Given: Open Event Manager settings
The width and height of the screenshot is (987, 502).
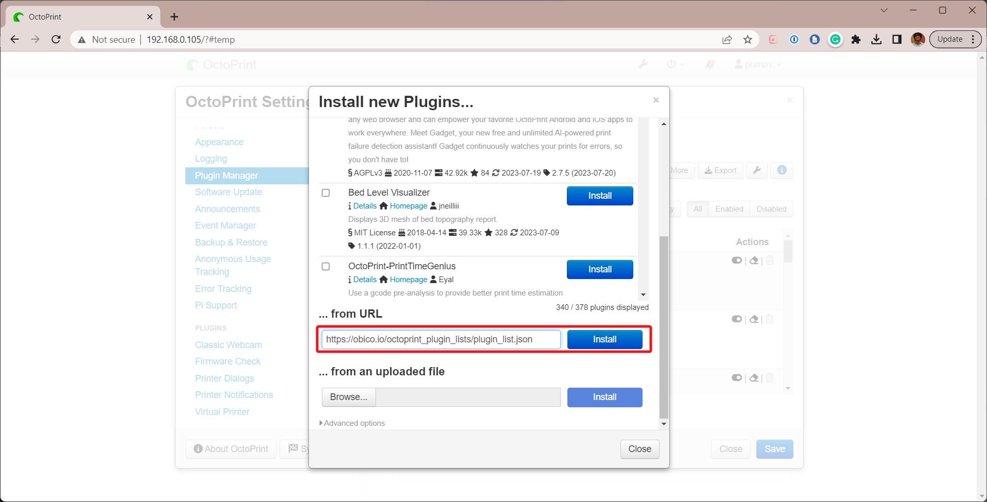Looking at the screenshot, I should click(x=226, y=226).
